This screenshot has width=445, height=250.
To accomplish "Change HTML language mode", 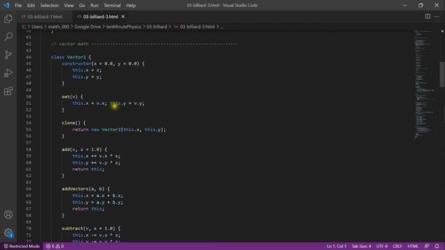I will pos(413,246).
